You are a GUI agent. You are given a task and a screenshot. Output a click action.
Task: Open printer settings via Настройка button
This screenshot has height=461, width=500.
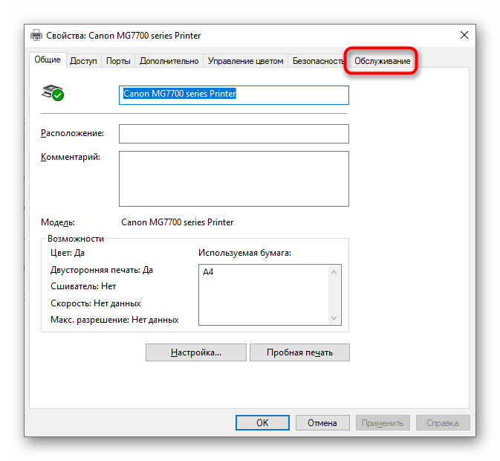point(195,352)
